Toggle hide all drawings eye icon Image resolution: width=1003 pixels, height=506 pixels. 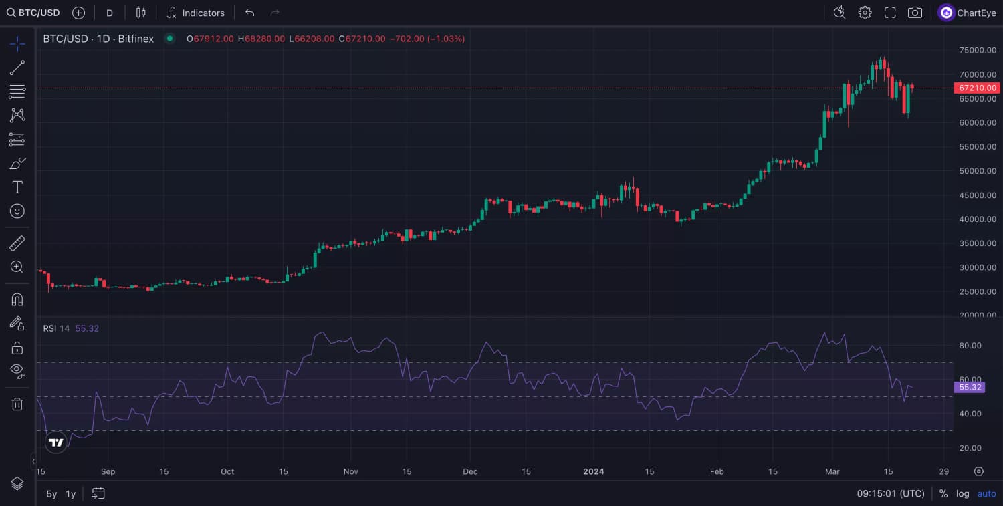(x=17, y=371)
